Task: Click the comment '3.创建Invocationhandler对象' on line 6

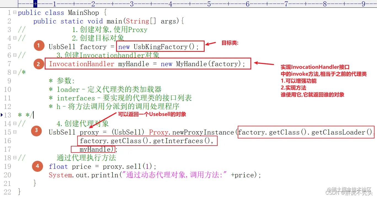Action: coord(108,55)
